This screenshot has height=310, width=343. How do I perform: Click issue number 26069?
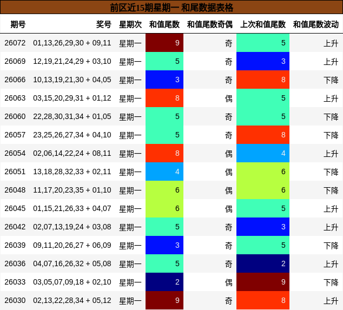(x=15, y=61)
